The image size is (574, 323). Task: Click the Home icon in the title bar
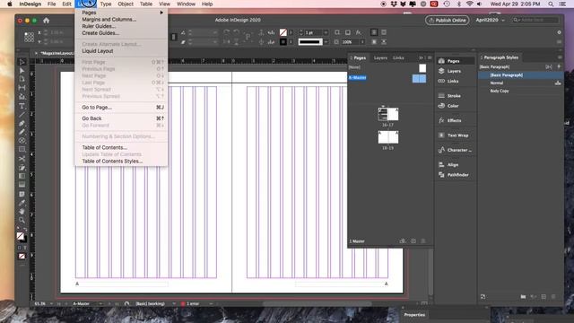coord(46,21)
